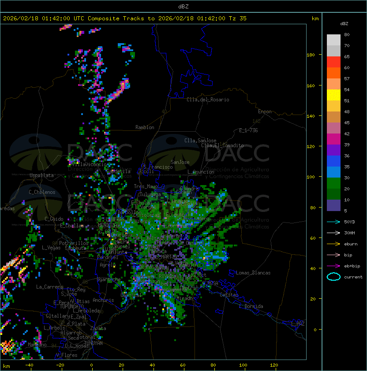Click the 'V_Flores' place label
This screenshot has width=367, height=371.
[67, 355]
